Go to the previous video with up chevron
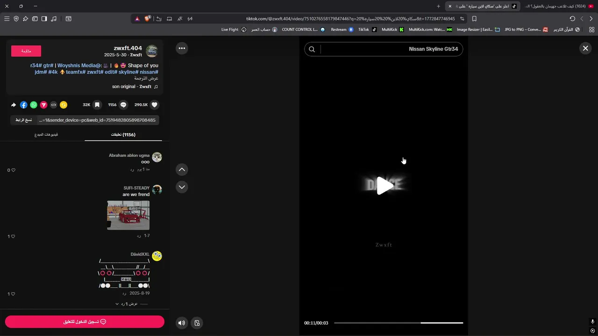The height and width of the screenshot is (336, 598). point(182,169)
